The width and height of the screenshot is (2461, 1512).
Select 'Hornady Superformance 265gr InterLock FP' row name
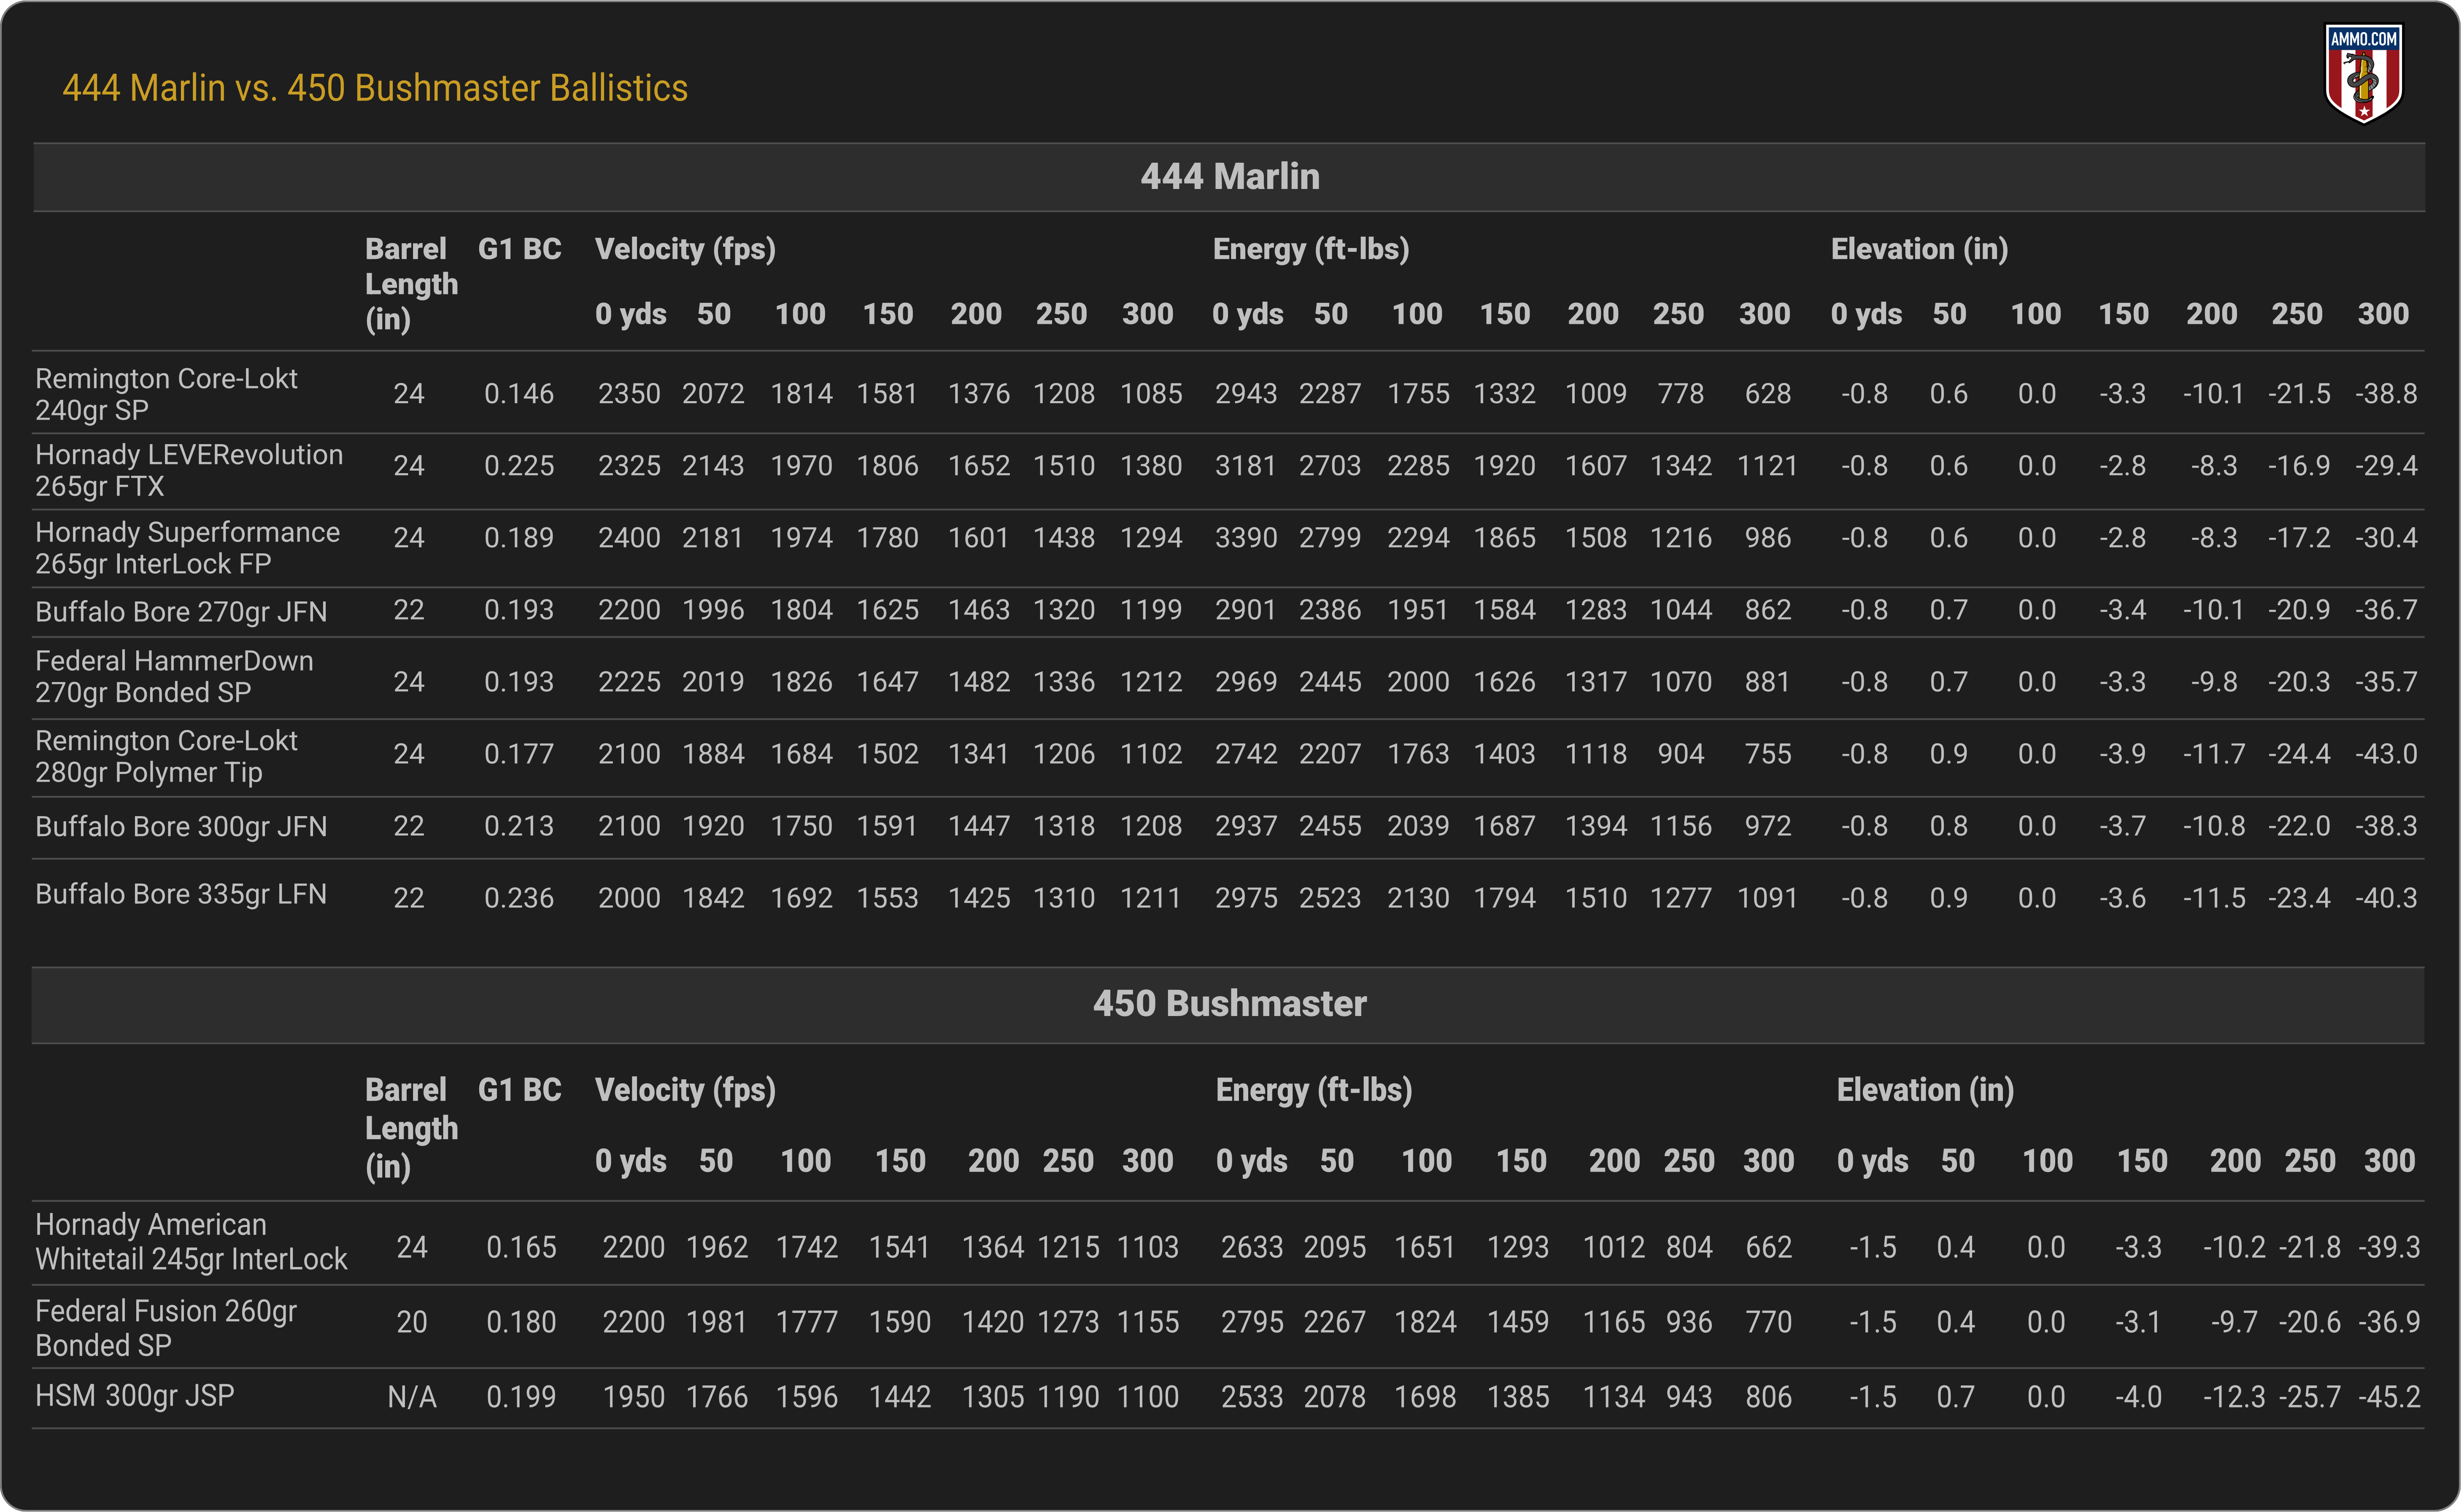pyautogui.click(x=188, y=547)
